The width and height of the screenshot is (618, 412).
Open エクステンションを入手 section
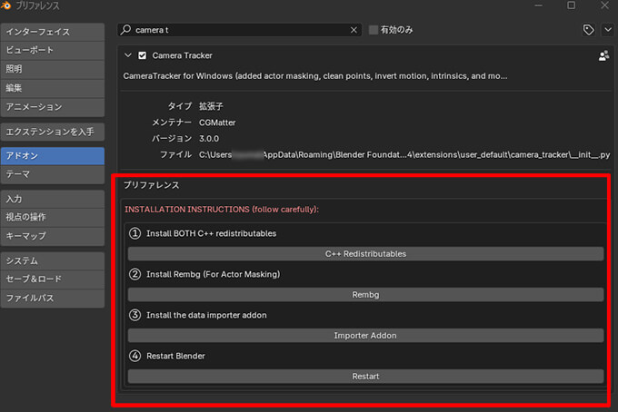[53, 132]
